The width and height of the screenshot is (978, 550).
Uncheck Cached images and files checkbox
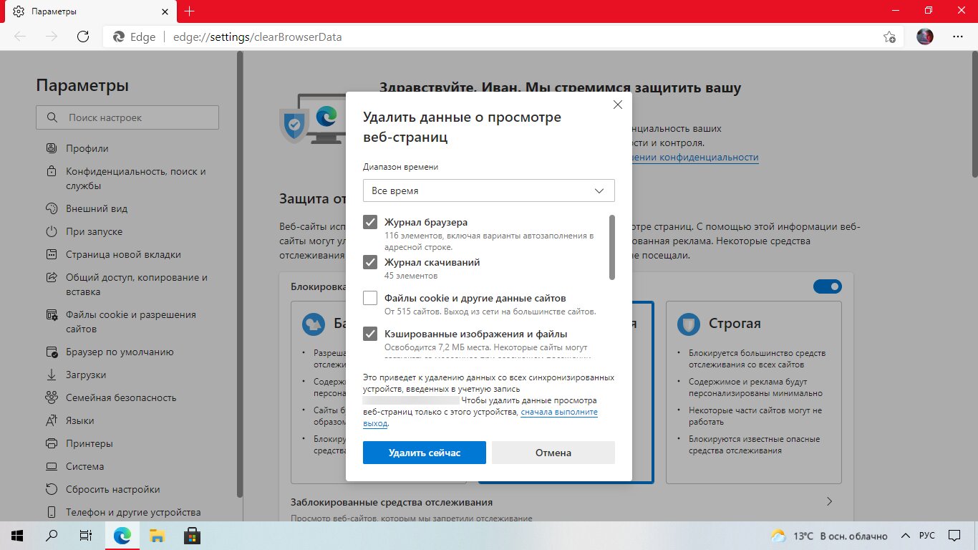pyautogui.click(x=370, y=334)
